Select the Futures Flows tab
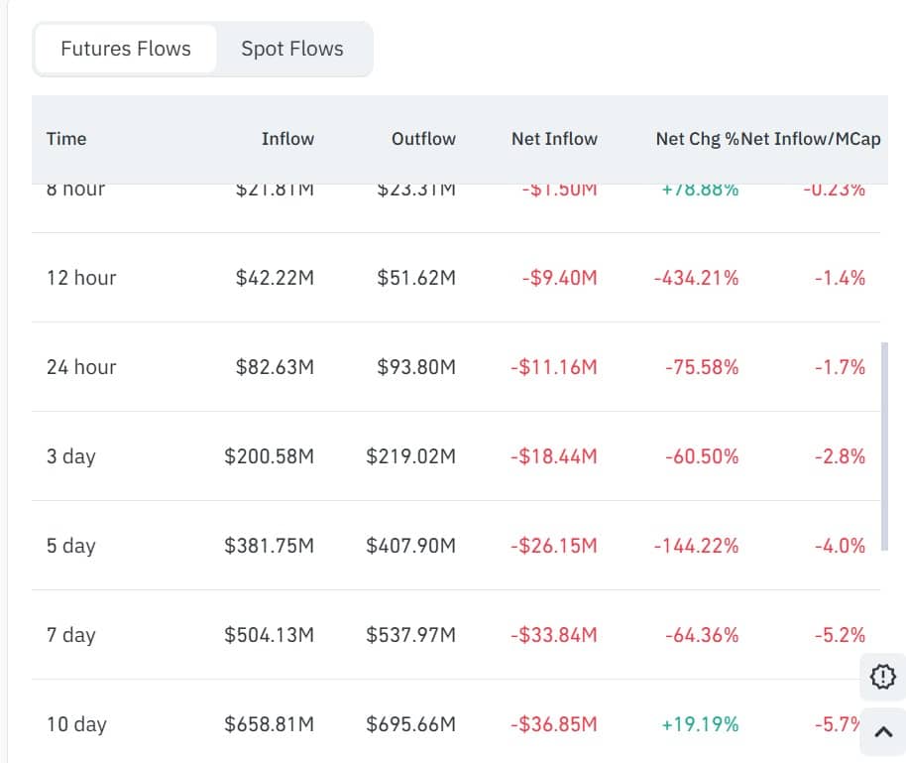The image size is (906, 763). (x=125, y=48)
